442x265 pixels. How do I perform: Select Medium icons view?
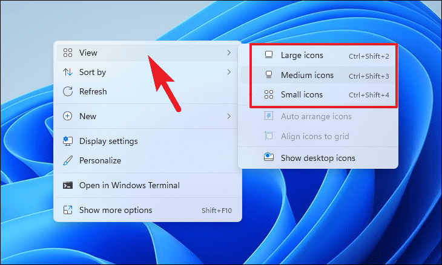[318, 75]
